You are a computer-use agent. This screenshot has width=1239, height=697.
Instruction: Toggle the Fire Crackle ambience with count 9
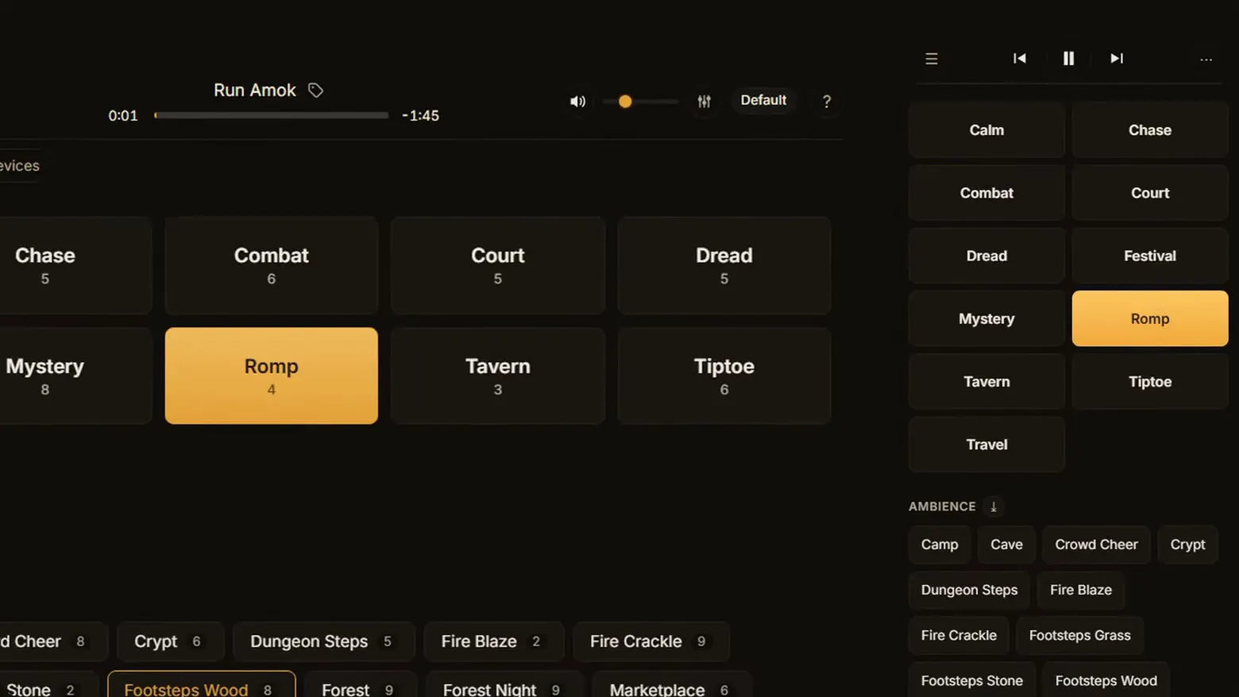coord(650,641)
